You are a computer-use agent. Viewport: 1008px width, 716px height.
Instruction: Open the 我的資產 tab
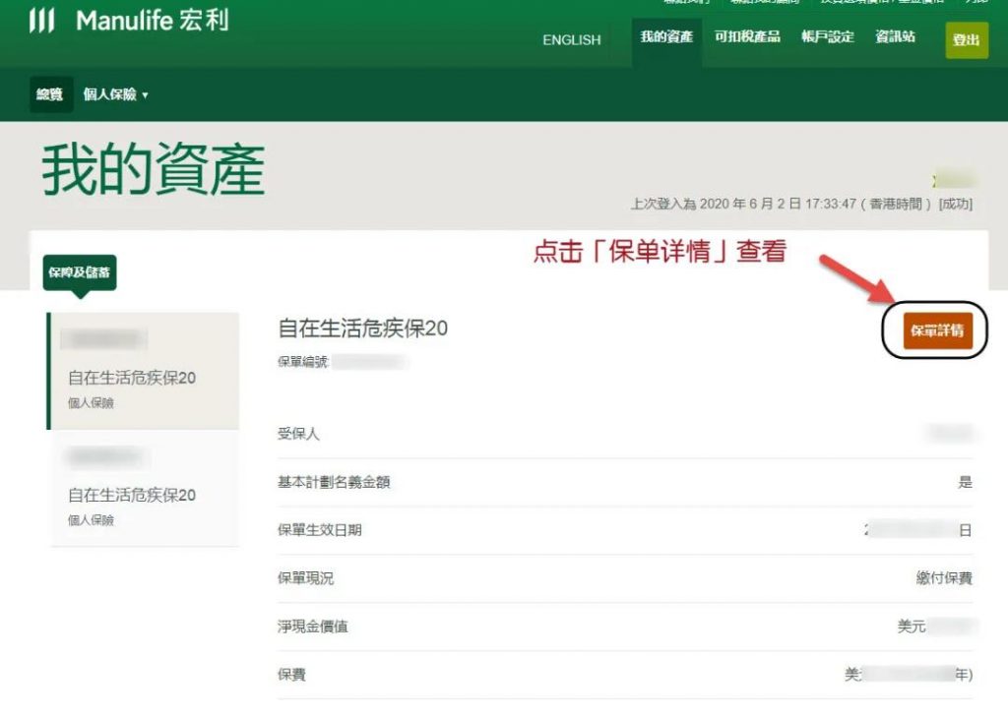666,37
